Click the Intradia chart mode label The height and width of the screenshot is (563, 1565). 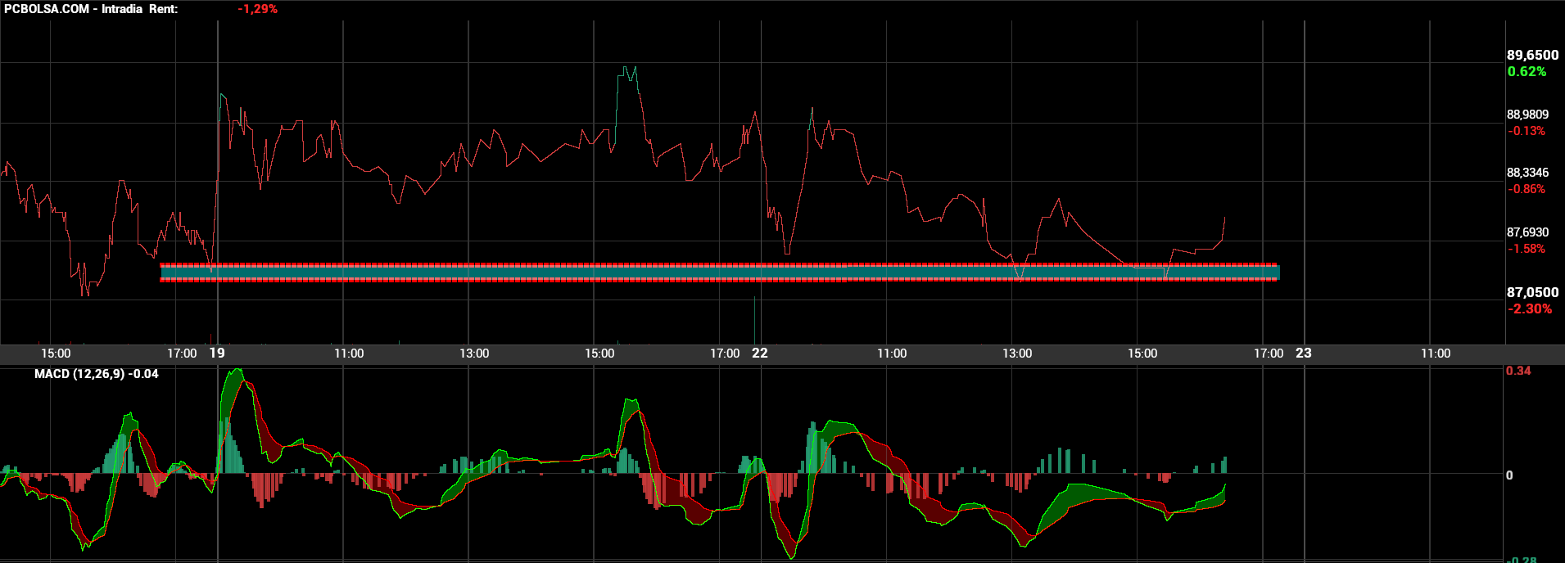pos(122,9)
